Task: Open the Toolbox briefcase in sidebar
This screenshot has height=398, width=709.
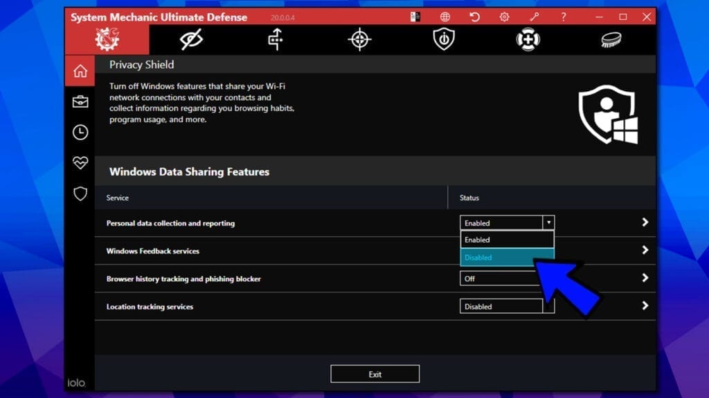Action: click(x=80, y=102)
